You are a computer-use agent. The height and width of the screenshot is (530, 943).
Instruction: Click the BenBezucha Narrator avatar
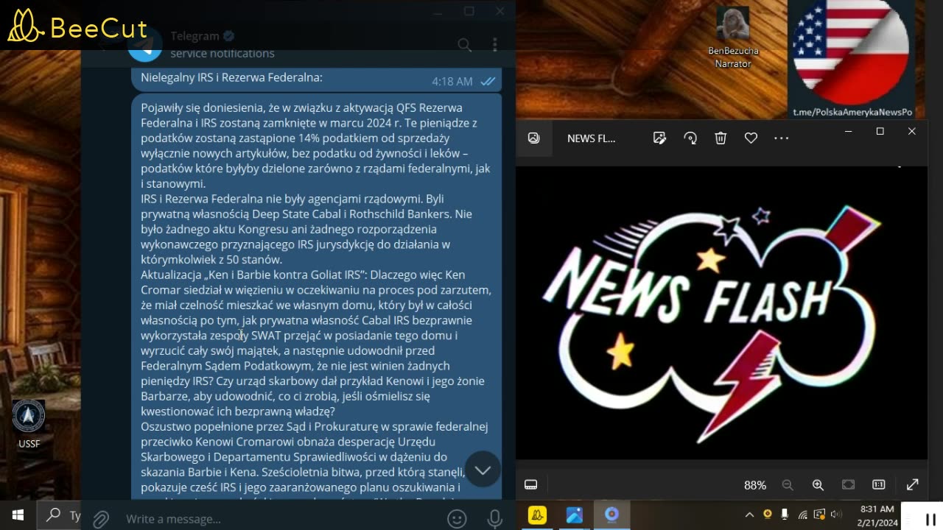pyautogui.click(x=733, y=24)
